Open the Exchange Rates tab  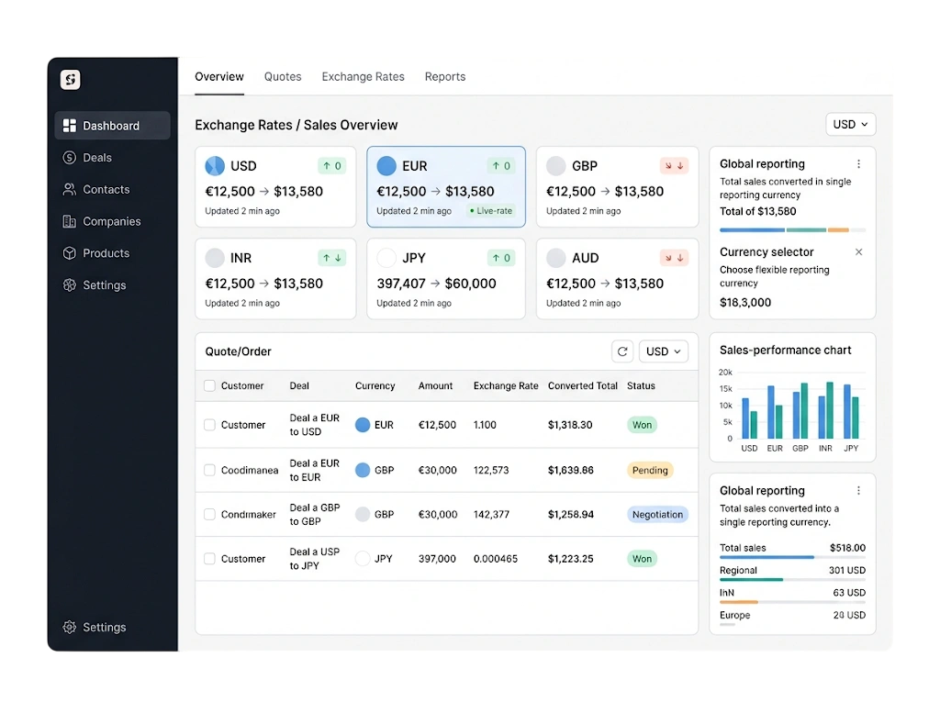click(x=364, y=77)
